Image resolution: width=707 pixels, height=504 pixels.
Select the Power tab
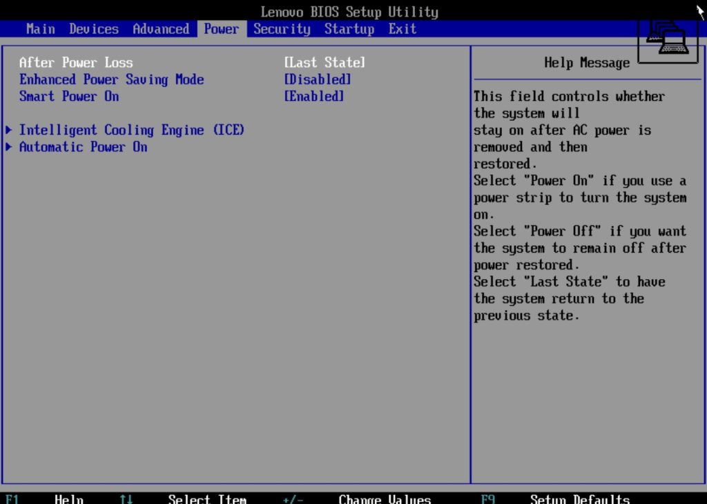[x=222, y=29]
